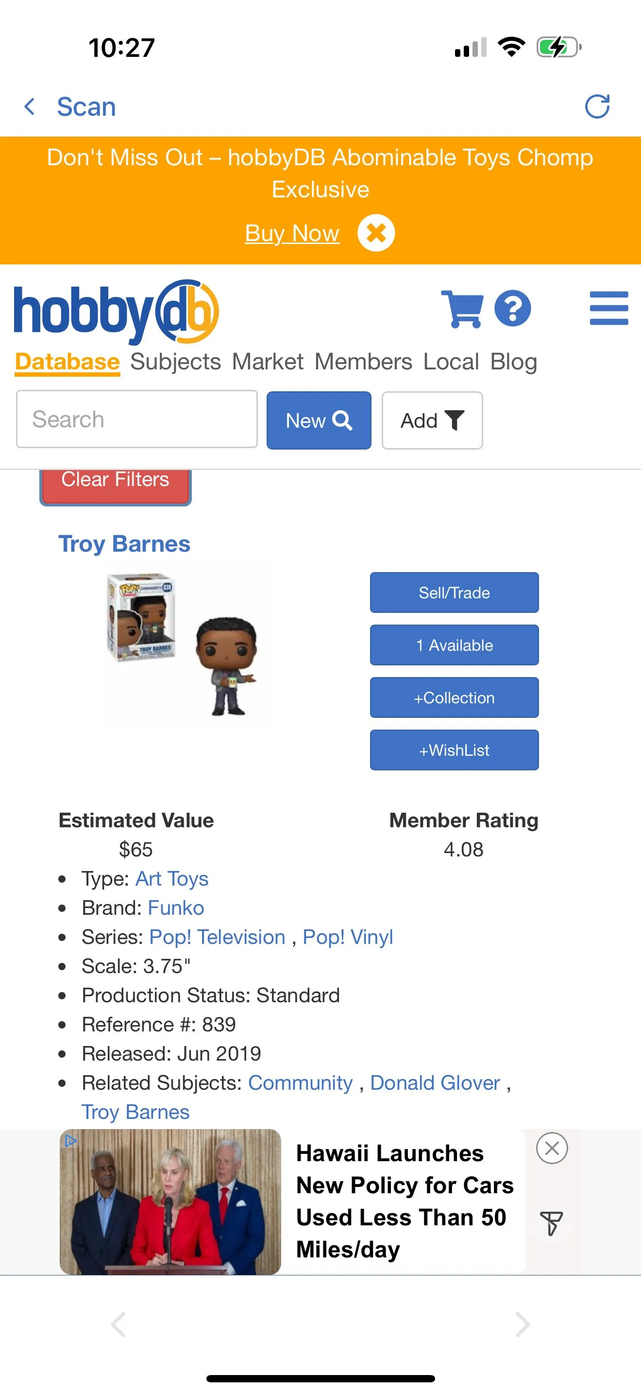
Task: Add Troy Barnes to WishList
Action: [x=454, y=750]
